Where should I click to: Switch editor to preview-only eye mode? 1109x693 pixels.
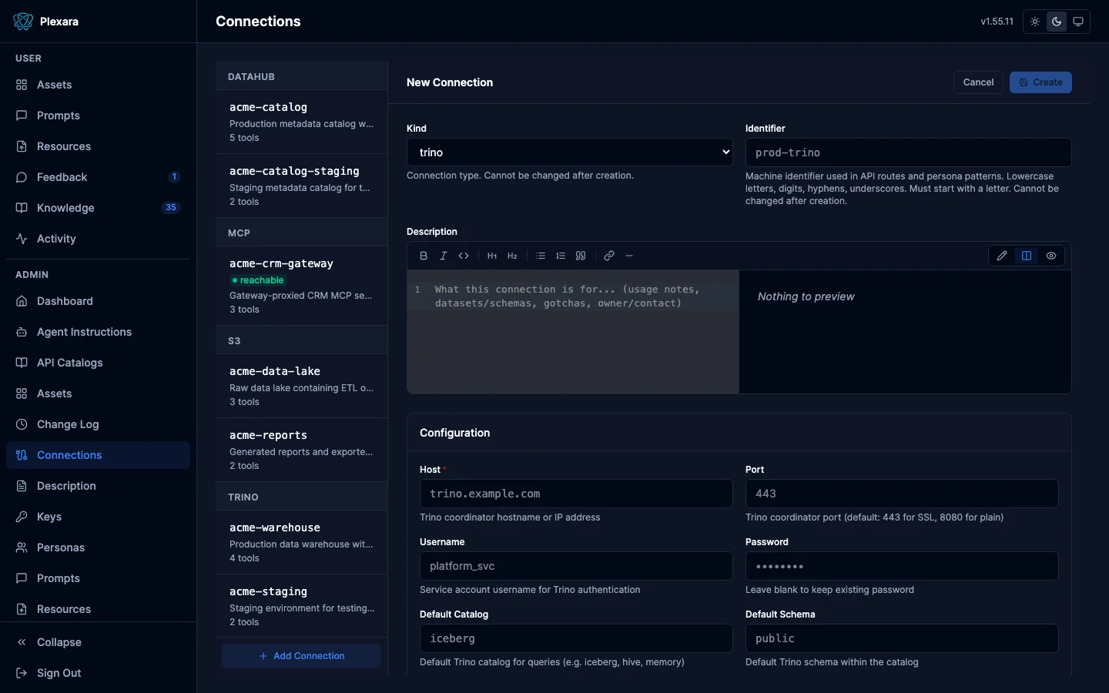[1051, 256]
